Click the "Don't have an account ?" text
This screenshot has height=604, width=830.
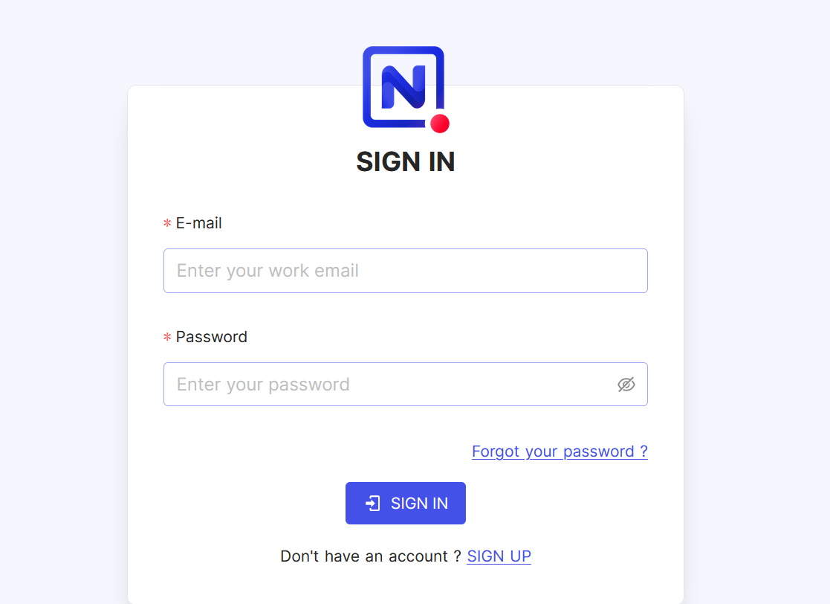tap(371, 556)
